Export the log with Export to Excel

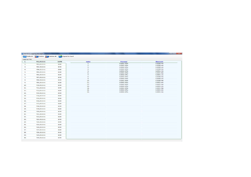[66, 56]
